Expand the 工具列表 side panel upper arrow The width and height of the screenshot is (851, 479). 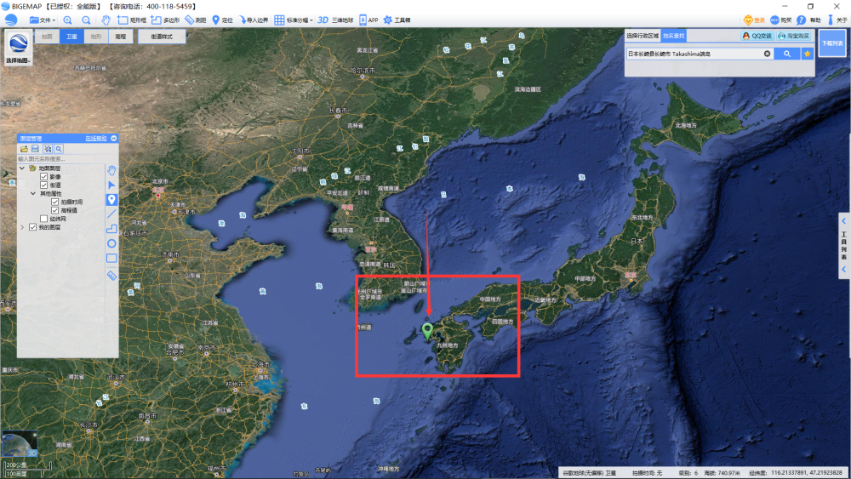[x=844, y=221]
